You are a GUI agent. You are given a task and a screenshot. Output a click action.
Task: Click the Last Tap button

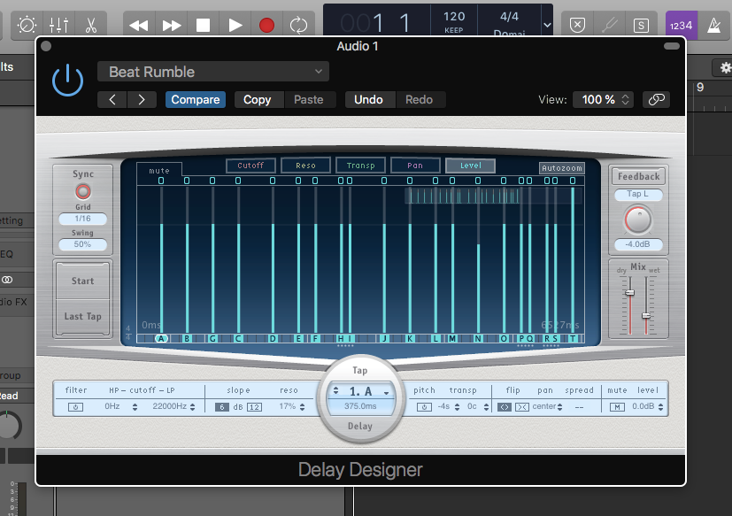[82, 316]
